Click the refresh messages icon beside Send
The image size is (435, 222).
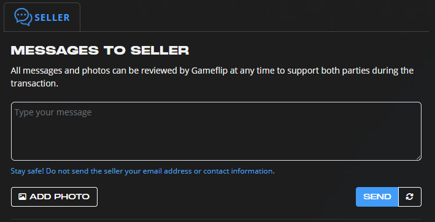pyautogui.click(x=410, y=197)
